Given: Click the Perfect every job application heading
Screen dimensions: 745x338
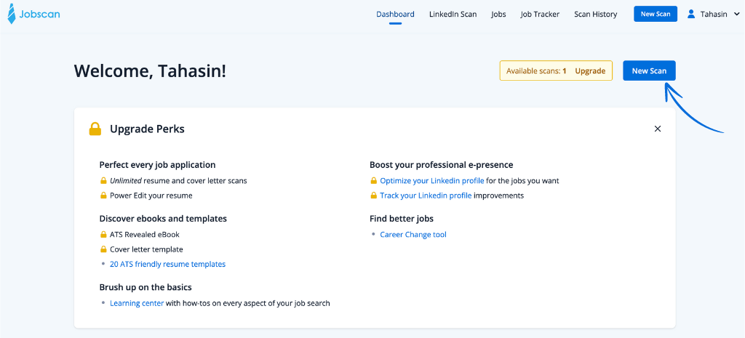Looking at the screenshot, I should coord(157,165).
